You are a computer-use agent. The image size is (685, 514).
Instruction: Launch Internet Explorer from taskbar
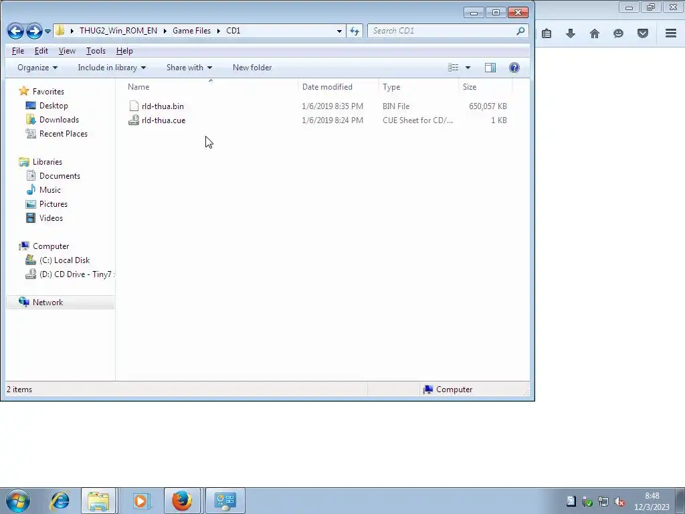point(60,501)
